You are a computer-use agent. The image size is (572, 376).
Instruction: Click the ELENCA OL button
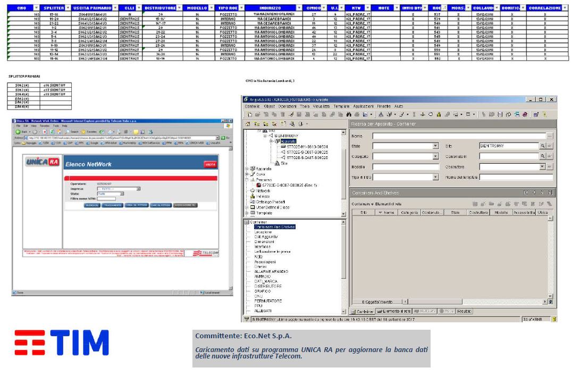(x=92, y=205)
